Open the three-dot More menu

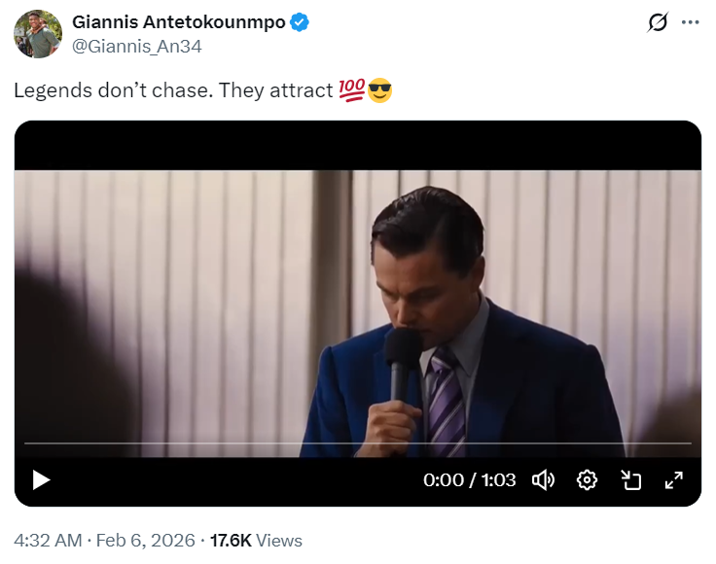click(x=691, y=23)
